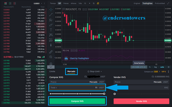This screenshot has height=107, width=172.
Task: Activate the zoom in magnifier tool
Action: 51,57
